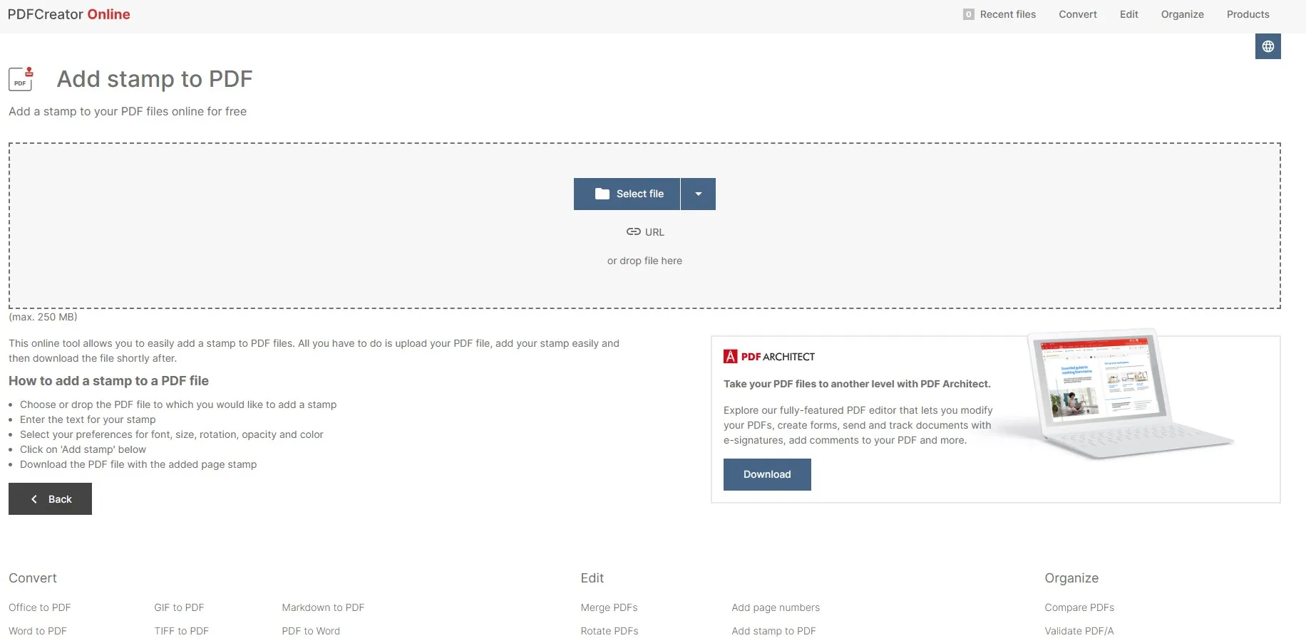Viewport: 1306px width, 643px height.
Task: Expand the Select file dropdown arrow
Action: (x=698, y=194)
